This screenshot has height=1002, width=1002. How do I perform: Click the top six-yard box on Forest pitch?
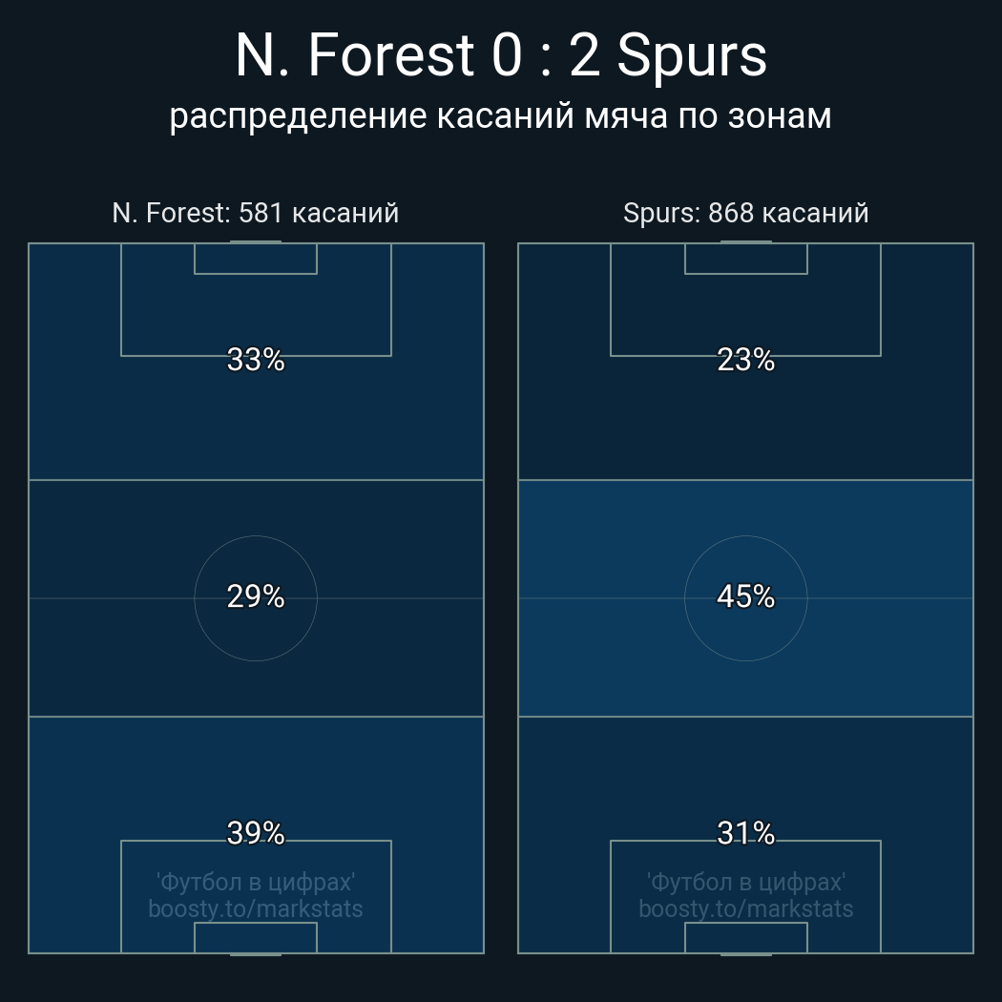pyautogui.click(x=256, y=259)
